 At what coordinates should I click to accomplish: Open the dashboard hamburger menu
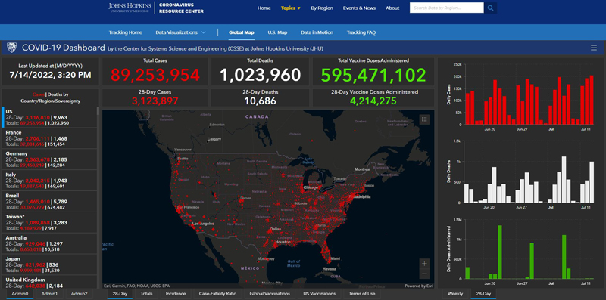click(594, 48)
